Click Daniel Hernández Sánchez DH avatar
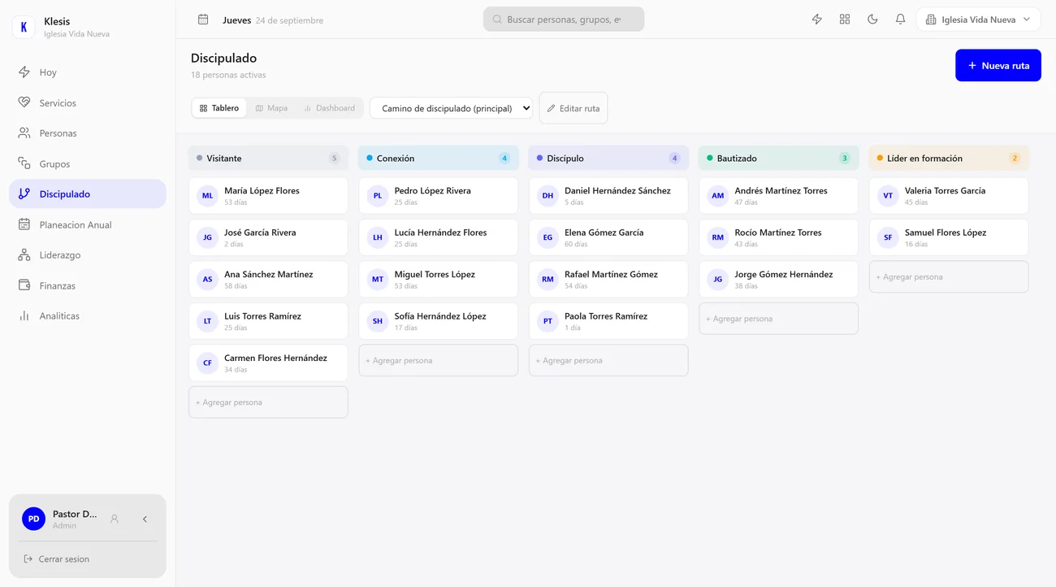 point(547,196)
